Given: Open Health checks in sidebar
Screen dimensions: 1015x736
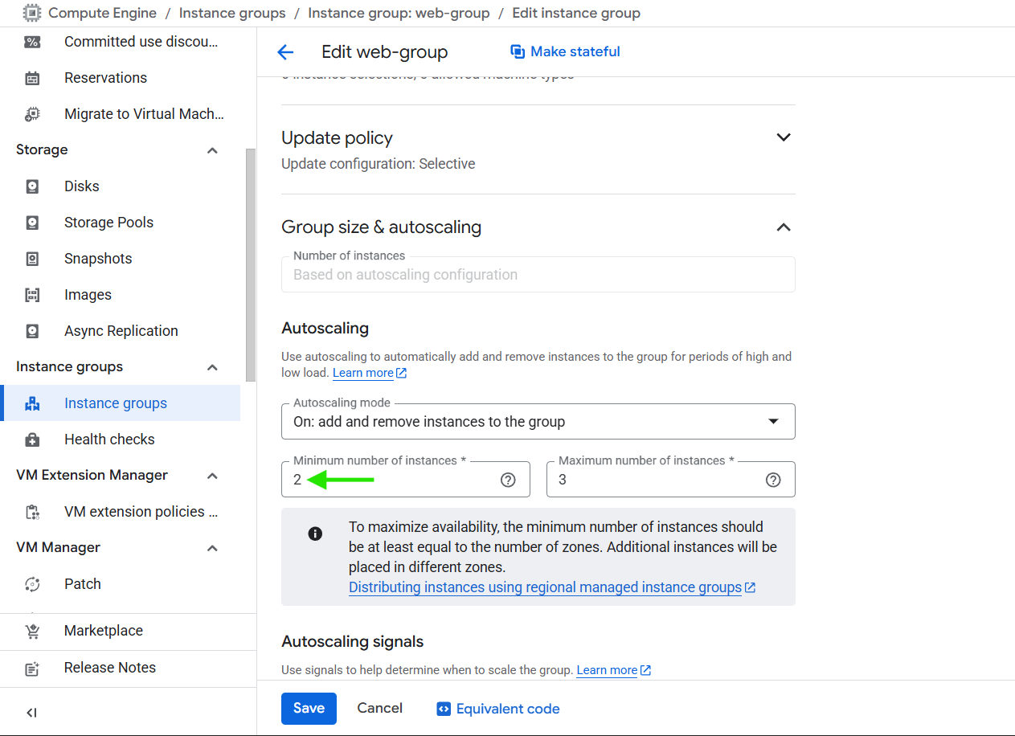Looking at the screenshot, I should (x=109, y=440).
